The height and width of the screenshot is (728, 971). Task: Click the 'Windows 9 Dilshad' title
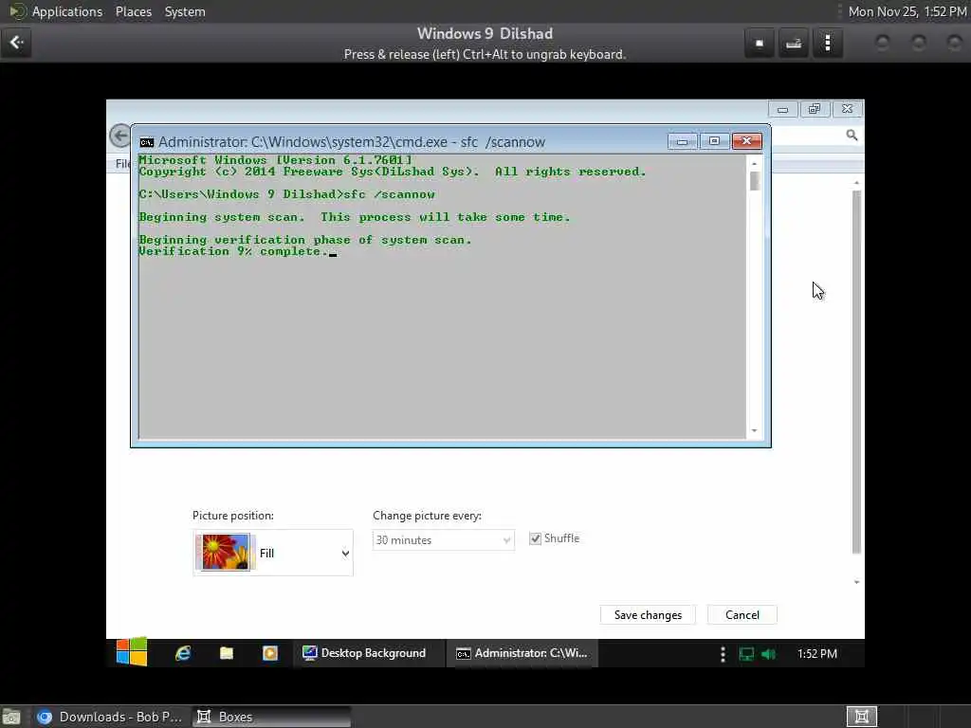pos(485,33)
